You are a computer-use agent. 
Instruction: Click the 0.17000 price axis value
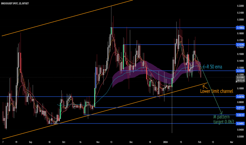click(240, 40)
